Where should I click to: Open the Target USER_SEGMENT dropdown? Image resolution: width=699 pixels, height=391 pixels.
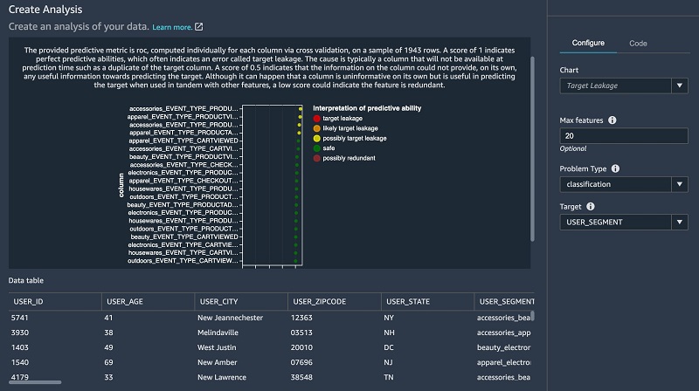pyautogui.click(x=624, y=223)
